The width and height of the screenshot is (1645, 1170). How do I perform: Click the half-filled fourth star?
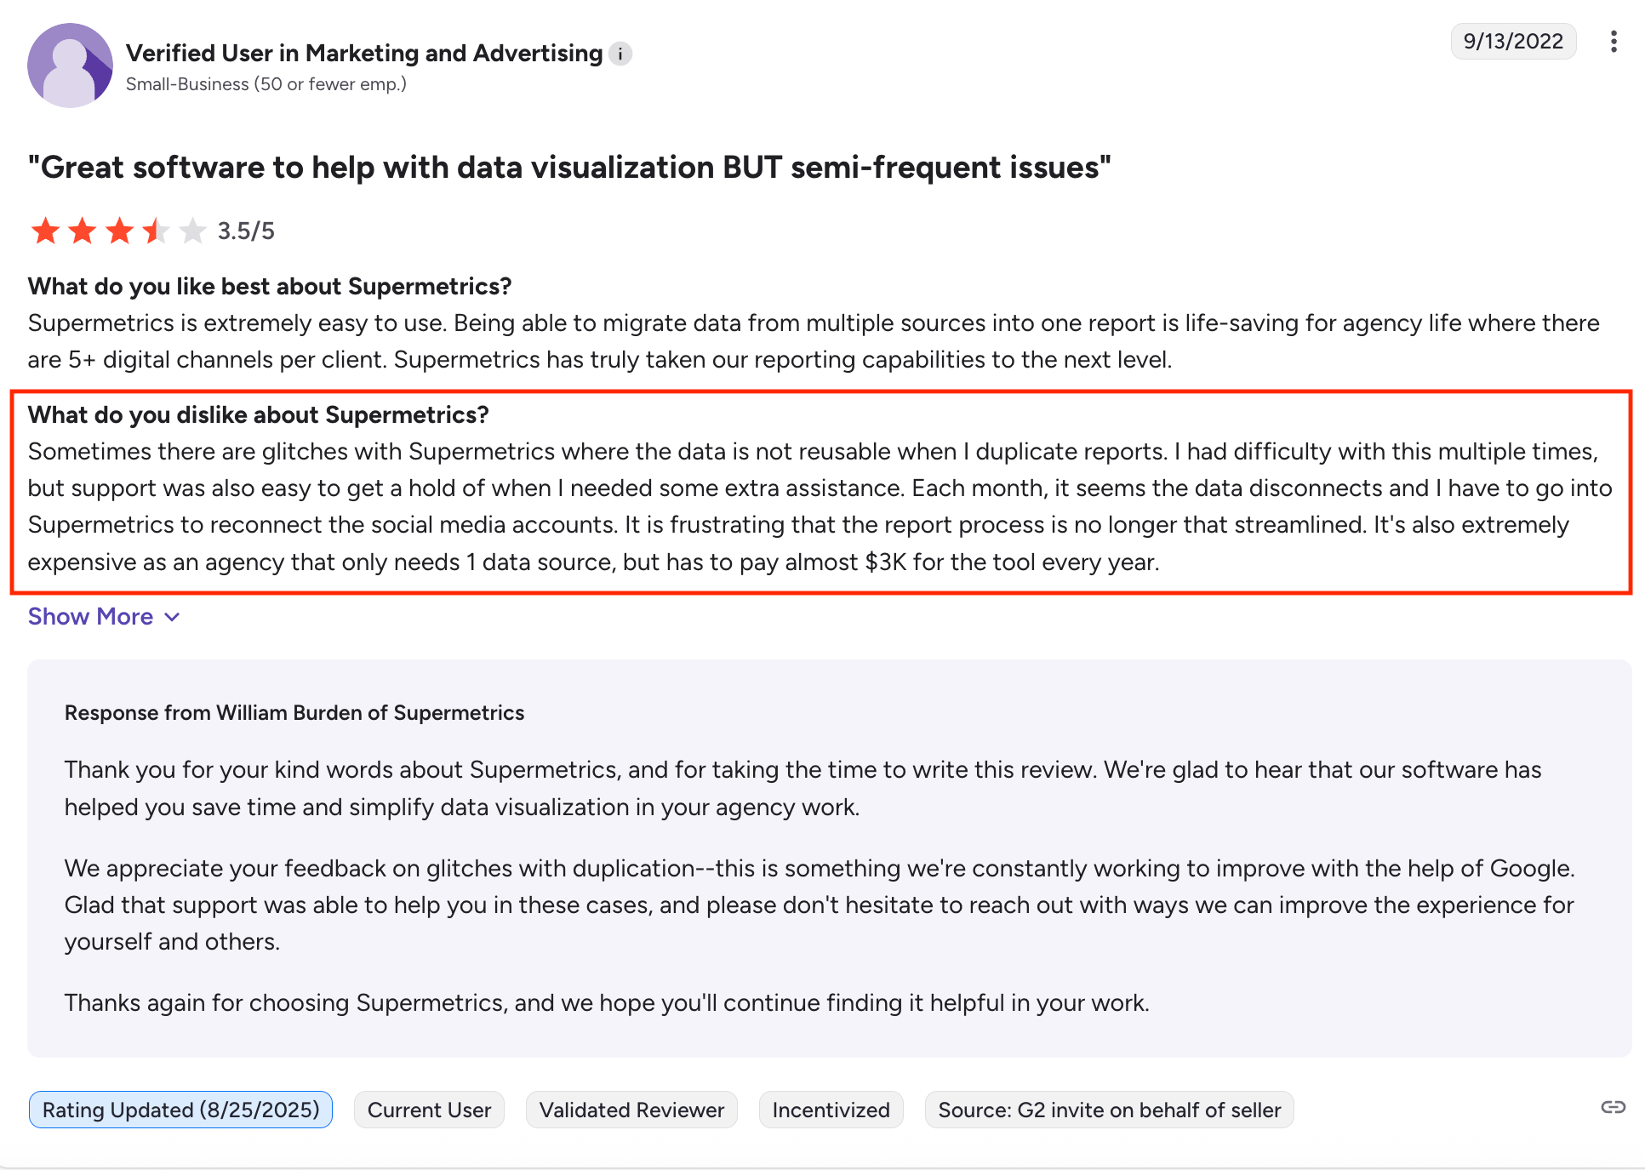[x=157, y=231]
